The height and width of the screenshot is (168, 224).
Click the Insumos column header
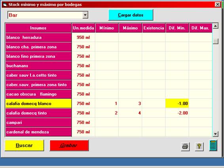[x=38, y=28]
